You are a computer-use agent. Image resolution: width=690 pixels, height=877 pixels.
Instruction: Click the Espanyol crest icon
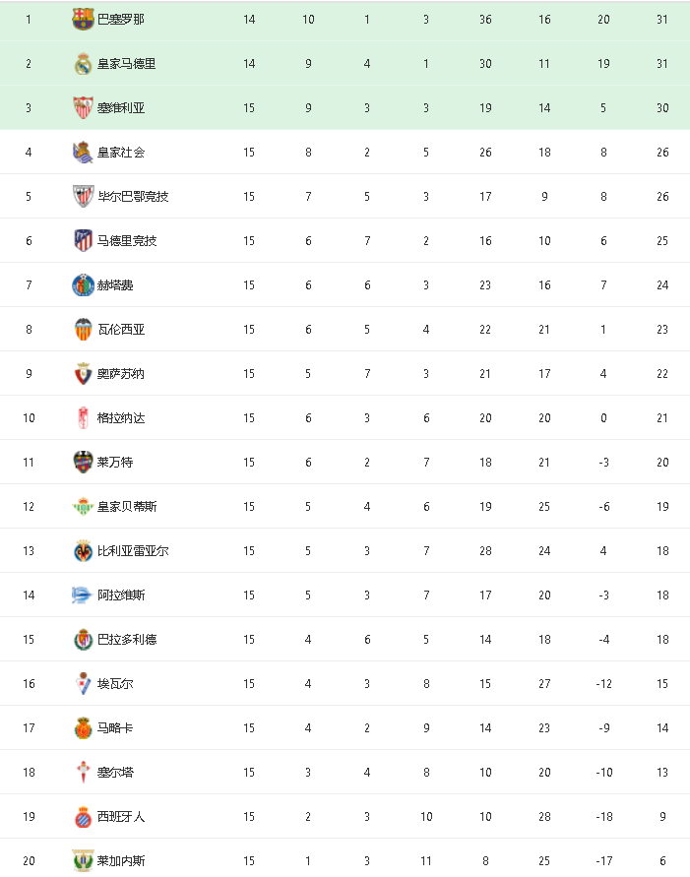pyautogui.click(x=83, y=817)
